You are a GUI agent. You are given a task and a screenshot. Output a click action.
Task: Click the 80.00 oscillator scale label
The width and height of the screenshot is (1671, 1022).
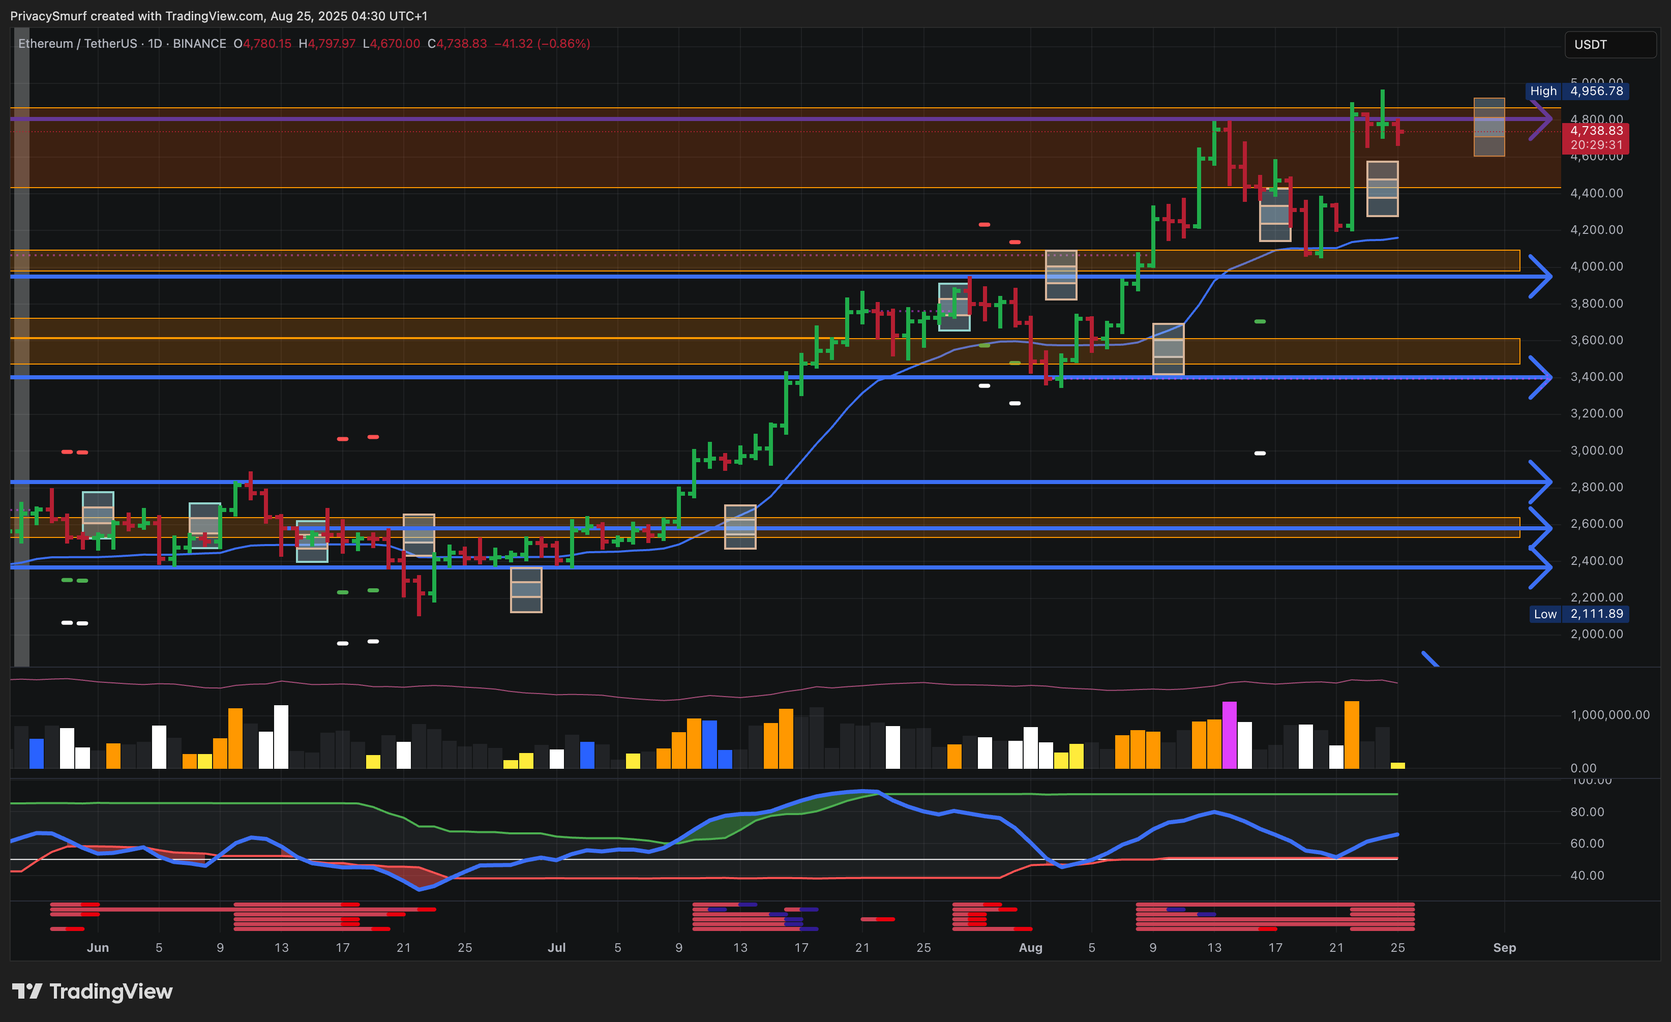[1587, 812]
